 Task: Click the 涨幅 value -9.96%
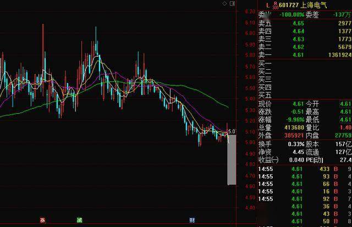[295, 120]
